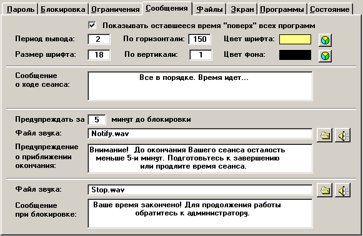Image resolution: width=363 pixels, height=236 pixels.
Task: Click the "Цвет фона:" label
Action: (x=244, y=54)
